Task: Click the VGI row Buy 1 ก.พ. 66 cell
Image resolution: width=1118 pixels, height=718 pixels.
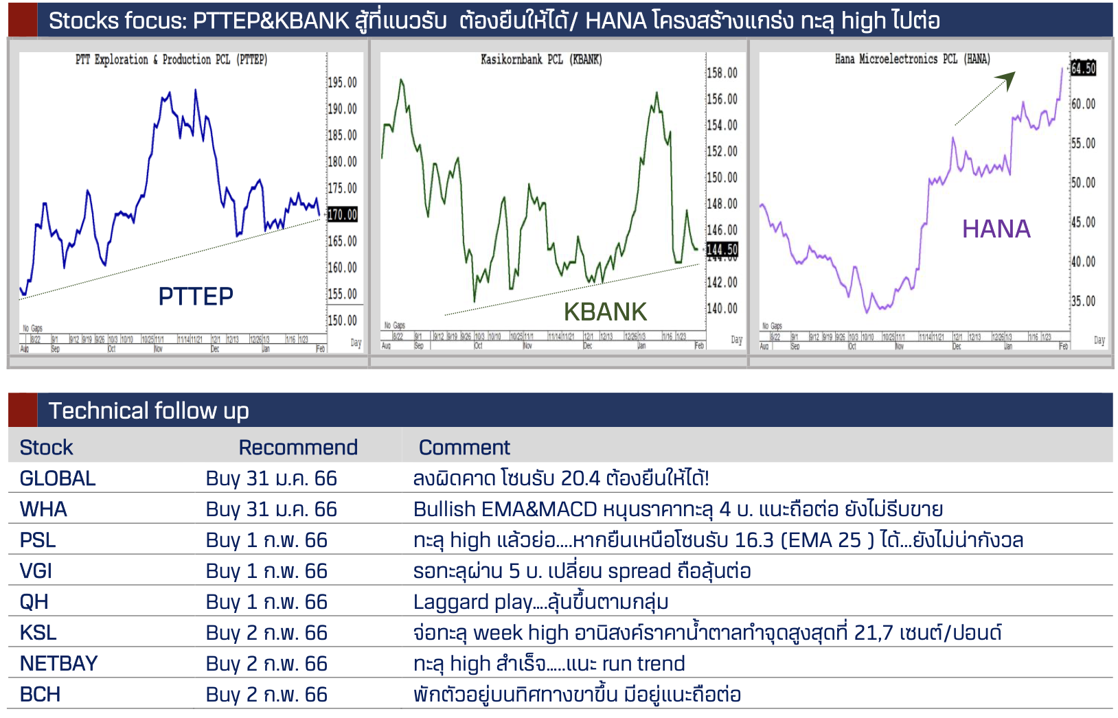Action: [x=266, y=571]
